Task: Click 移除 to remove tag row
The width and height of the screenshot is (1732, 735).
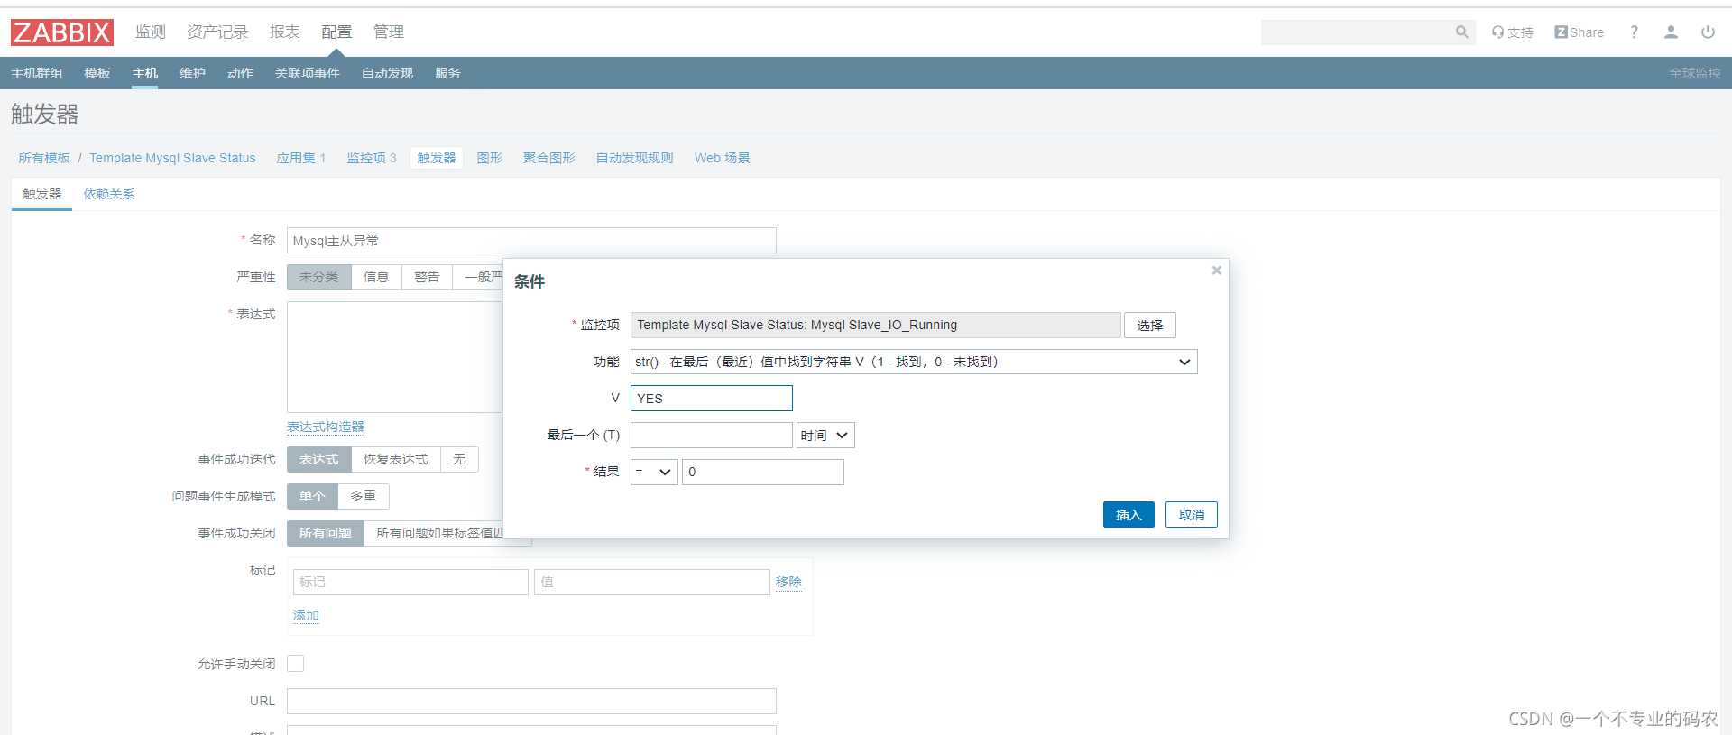Action: pyautogui.click(x=788, y=582)
